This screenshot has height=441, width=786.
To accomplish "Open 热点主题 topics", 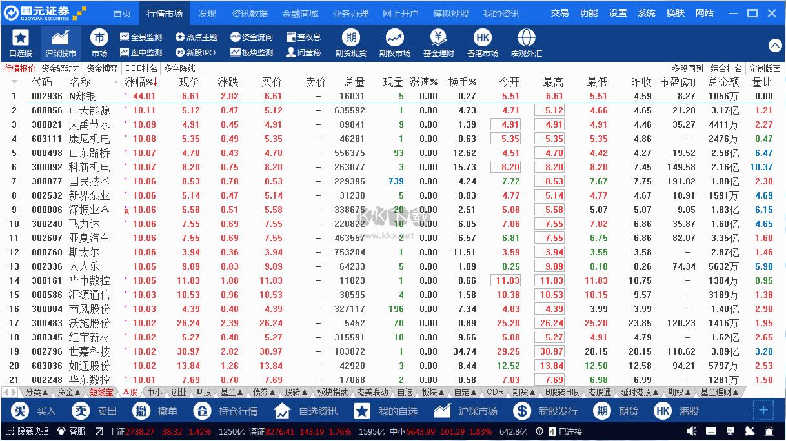I will point(197,37).
